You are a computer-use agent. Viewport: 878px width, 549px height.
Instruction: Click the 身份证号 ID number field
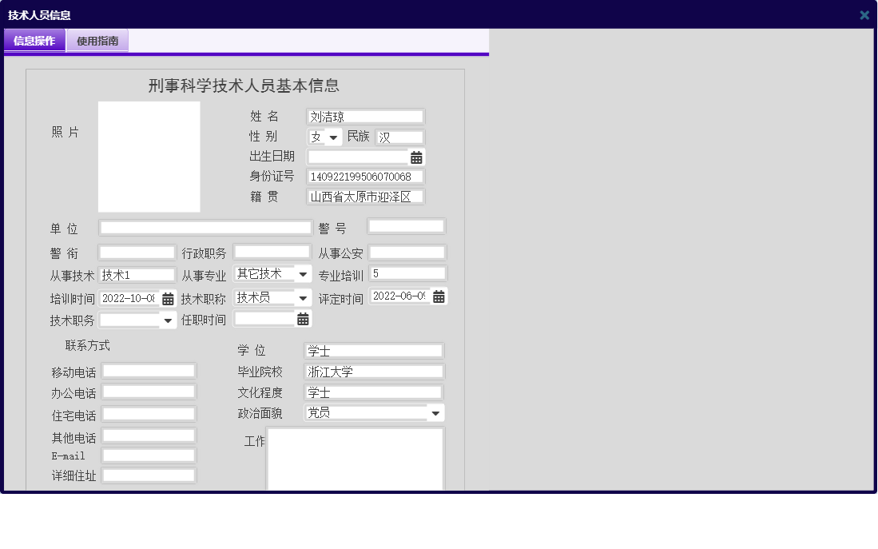364,176
